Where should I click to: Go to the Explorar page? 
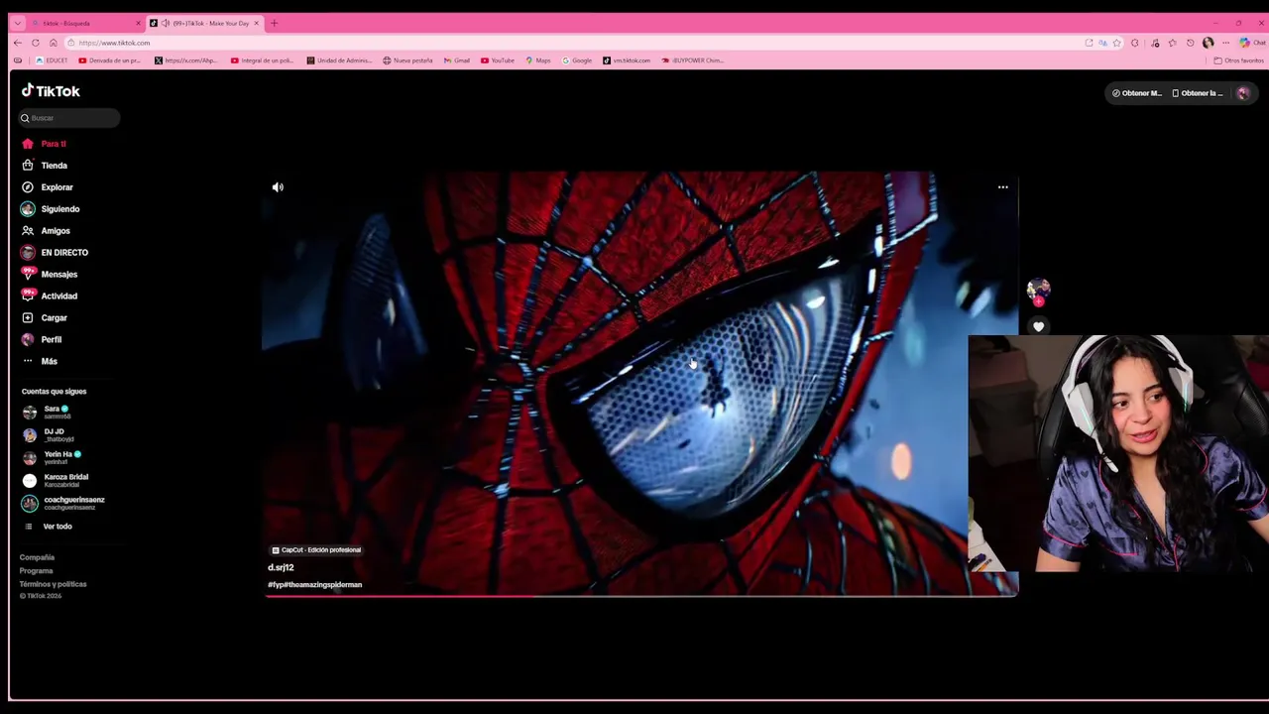coord(48,187)
